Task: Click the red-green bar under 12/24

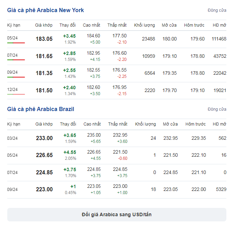Action: click(x=16, y=94)
